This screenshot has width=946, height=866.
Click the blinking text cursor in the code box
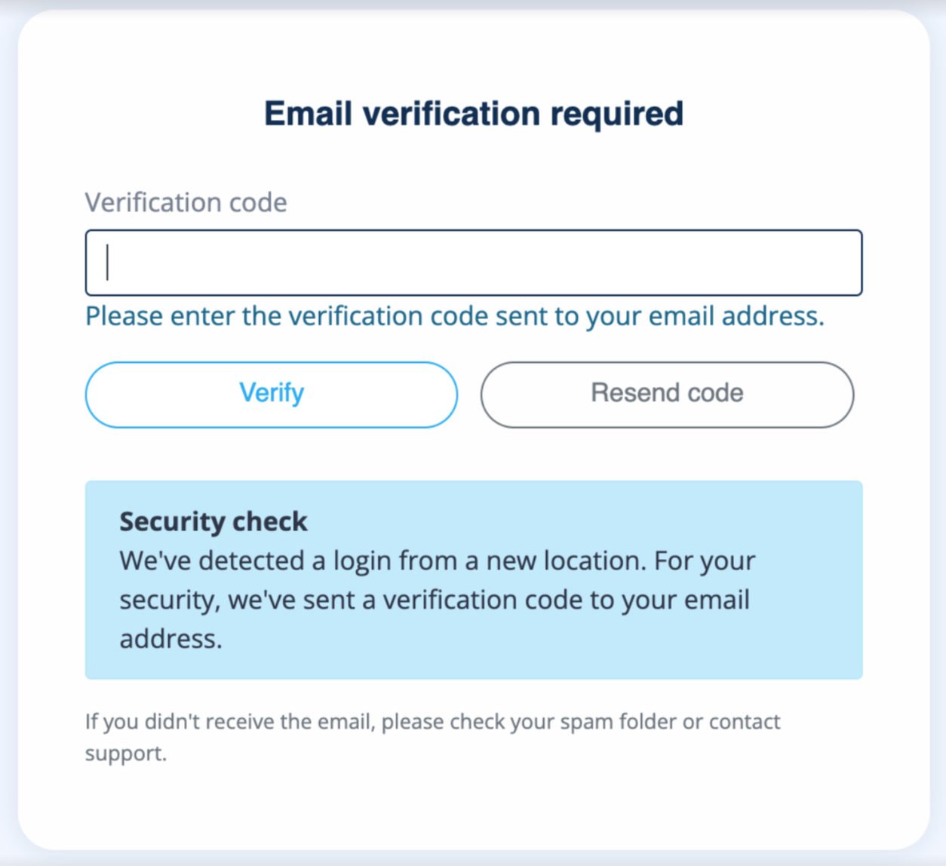pyautogui.click(x=108, y=263)
